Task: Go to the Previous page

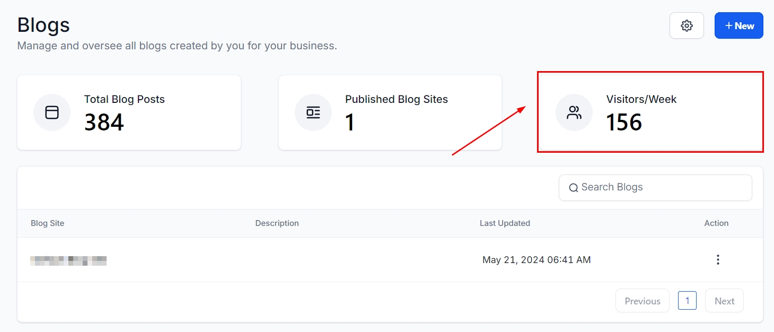Action: 642,301
